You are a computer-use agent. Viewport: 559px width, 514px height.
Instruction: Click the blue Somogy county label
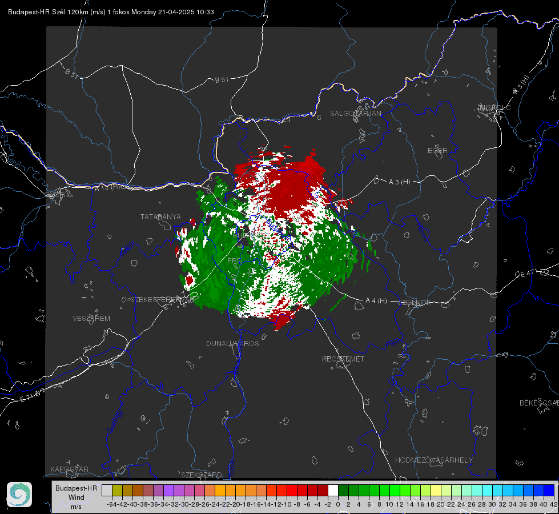(115, 421)
